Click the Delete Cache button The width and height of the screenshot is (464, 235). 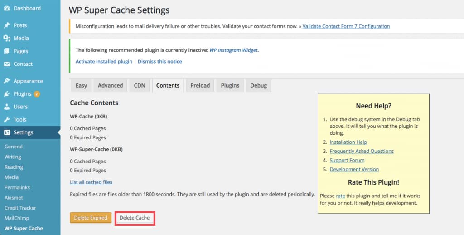coord(135,218)
